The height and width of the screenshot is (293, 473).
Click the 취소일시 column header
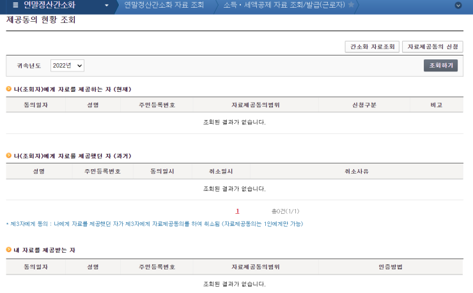pos(221,172)
